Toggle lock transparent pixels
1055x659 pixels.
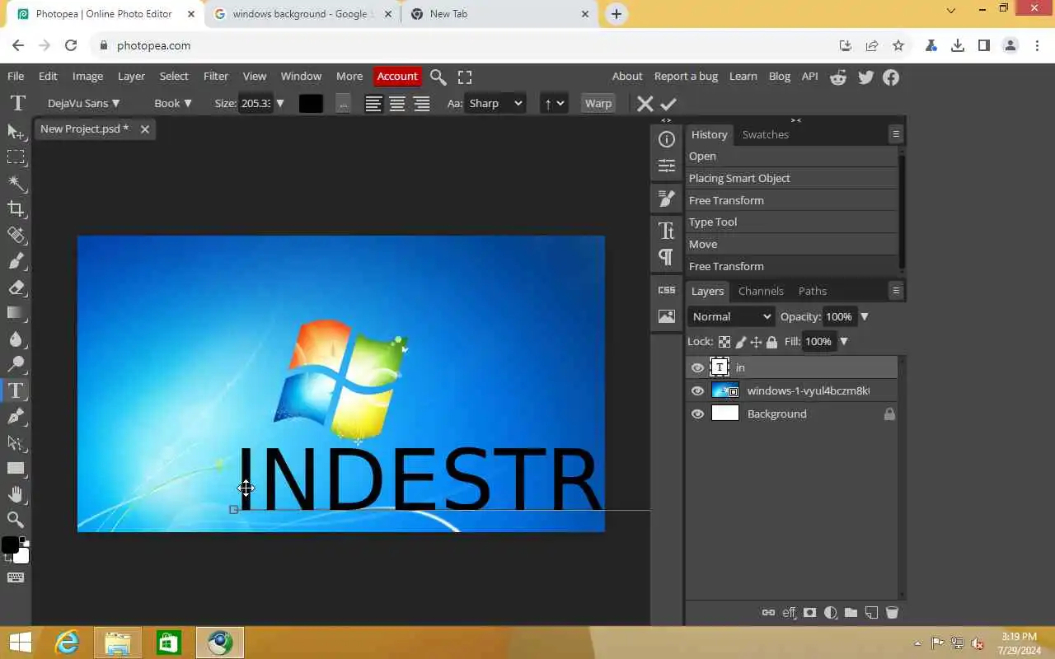coord(724,342)
